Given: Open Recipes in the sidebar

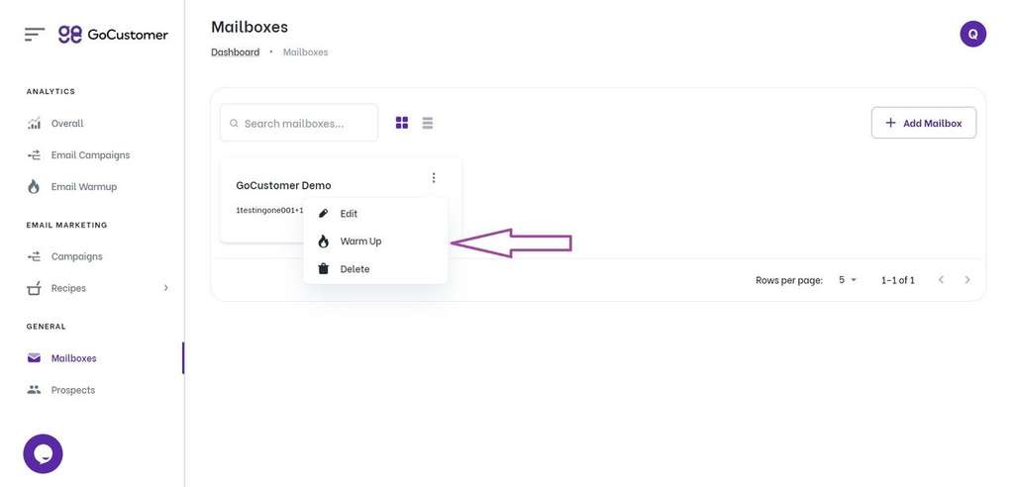Looking at the screenshot, I should coord(68,288).
